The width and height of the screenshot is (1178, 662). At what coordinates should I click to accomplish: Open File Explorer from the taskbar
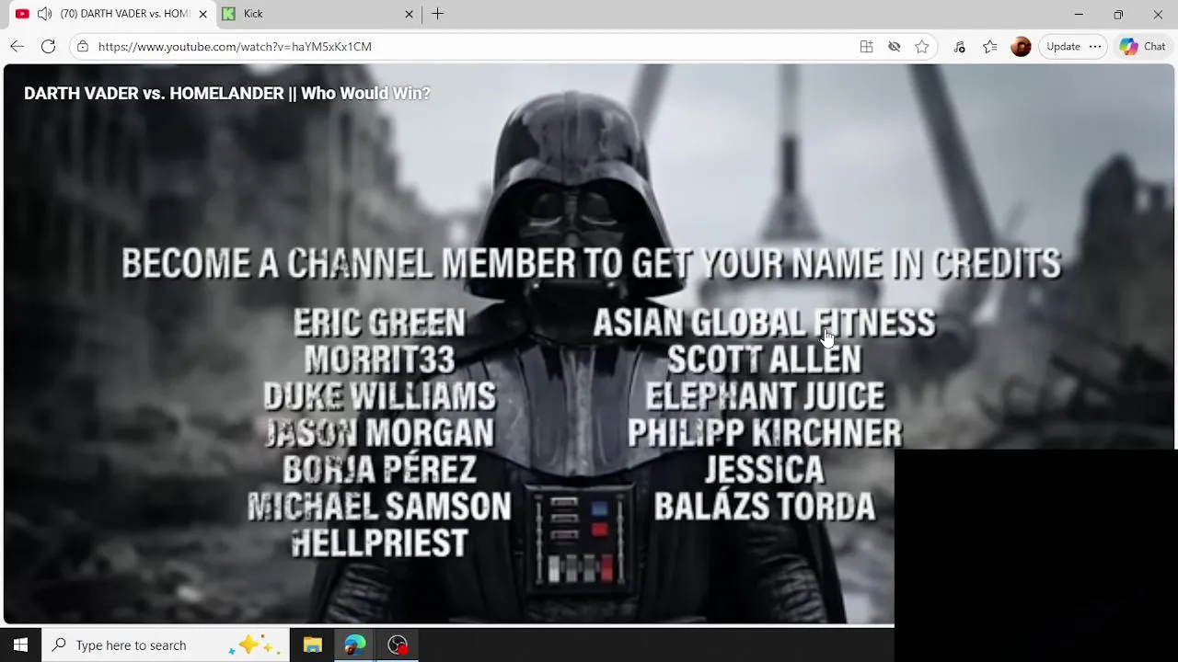[313, 645]
